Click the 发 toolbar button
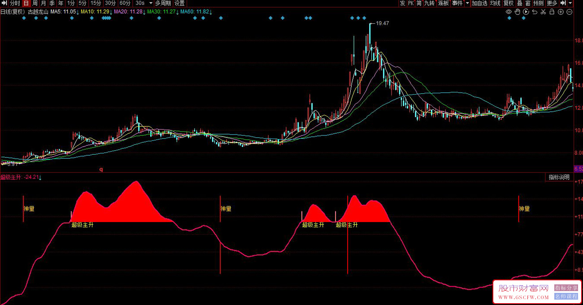 coord(402,3)
